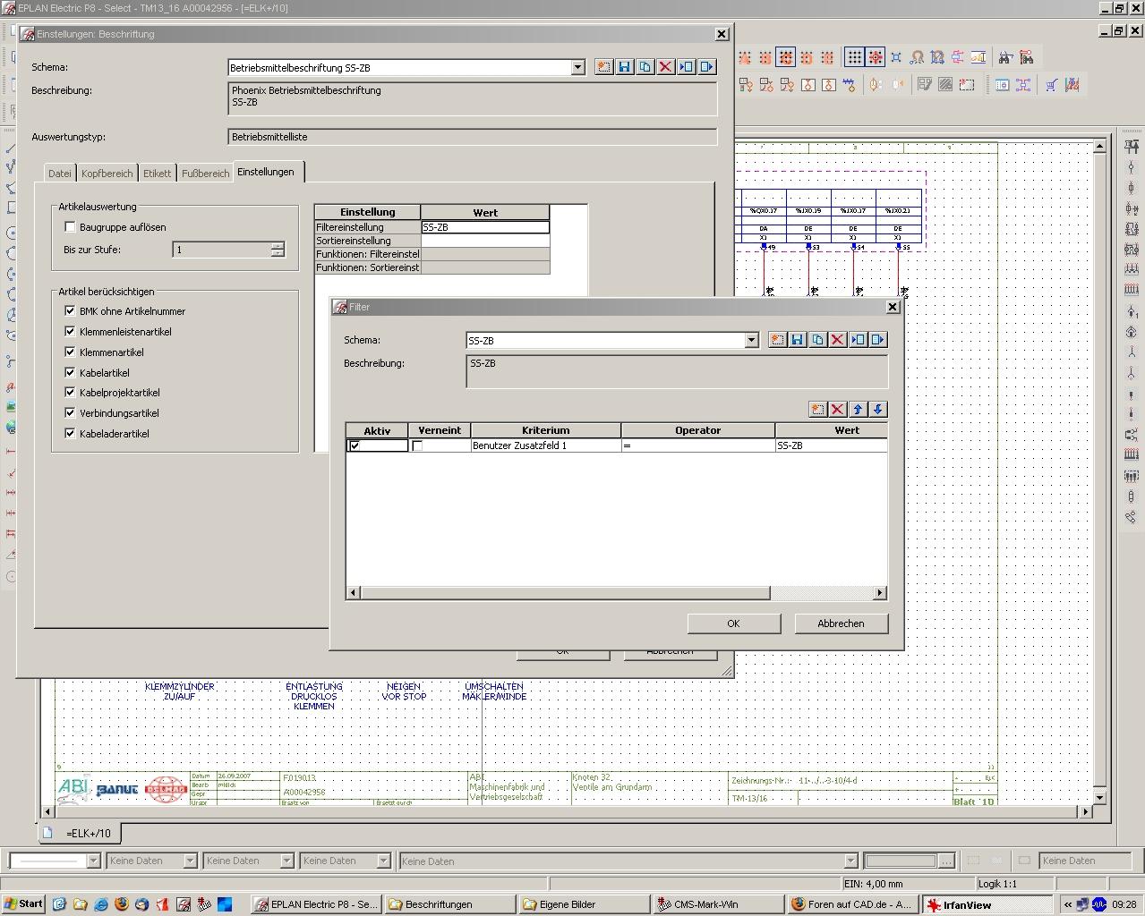Import a filter schema

click(x=859, y=340)
